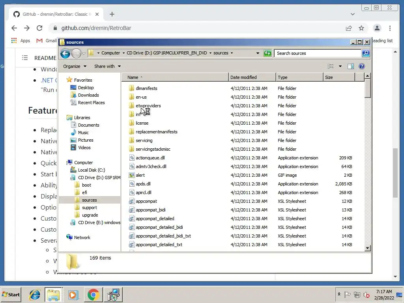Viewport: 404px width, 303px height.
Task: Select the en-us folder icon
Action: tap(131, 97)
